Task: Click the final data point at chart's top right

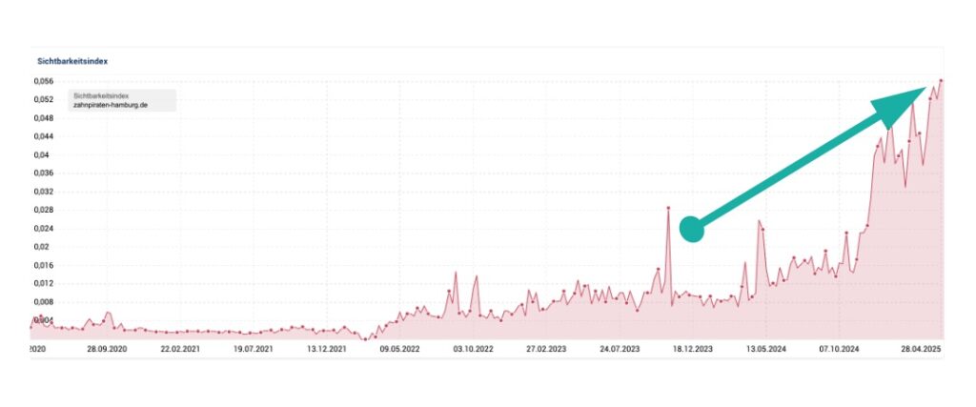Action: tap(941, 81)
